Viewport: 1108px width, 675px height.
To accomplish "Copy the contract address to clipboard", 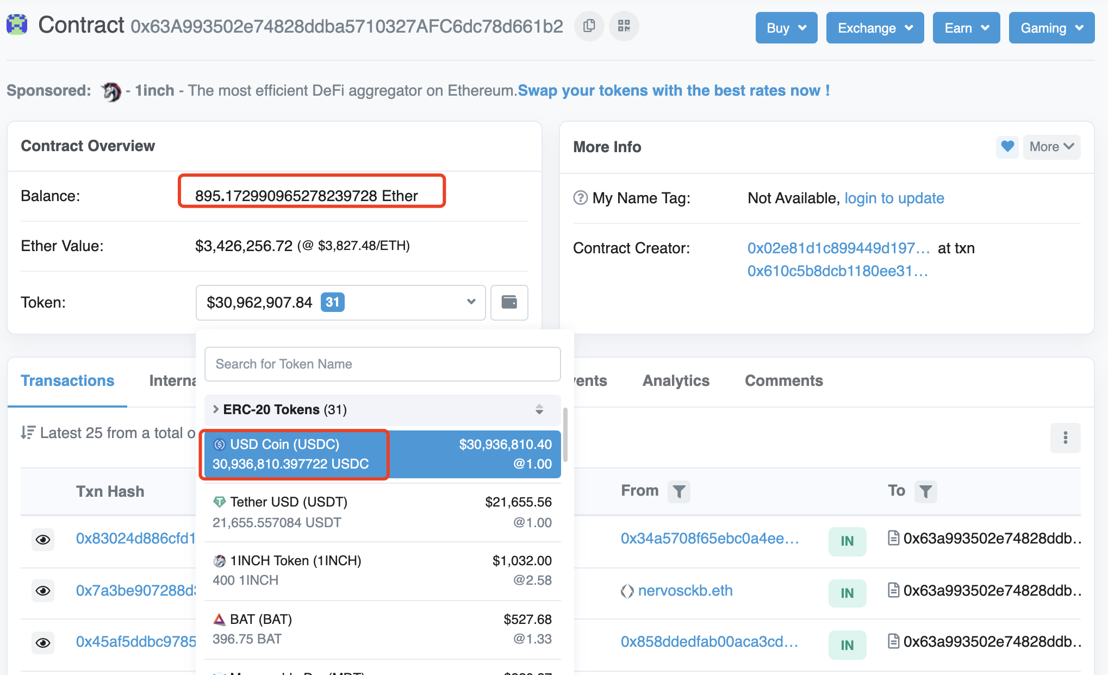I will (x=589, y=26).
